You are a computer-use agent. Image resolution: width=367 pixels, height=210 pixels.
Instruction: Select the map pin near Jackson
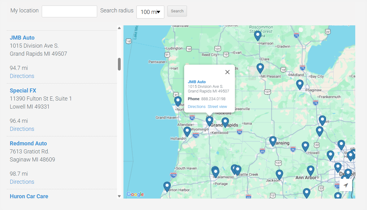279,174
